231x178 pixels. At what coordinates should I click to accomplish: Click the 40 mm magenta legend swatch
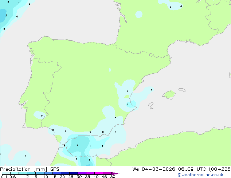[x=99, y=173]
